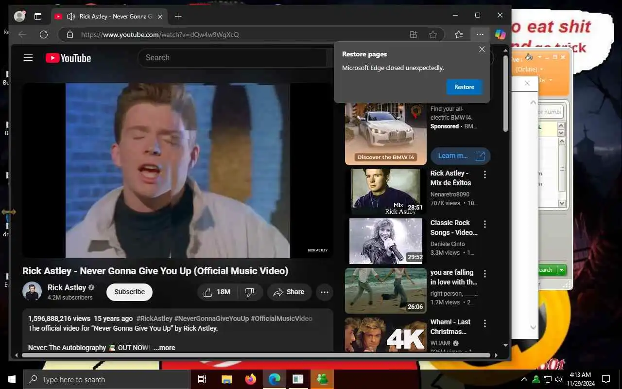Open the Edge profile avatar
This screenshot has width=622, height=389.
[x=19, y=16]
